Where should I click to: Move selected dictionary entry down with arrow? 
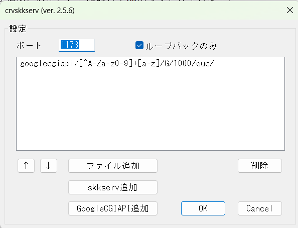[x=49, y=166]
